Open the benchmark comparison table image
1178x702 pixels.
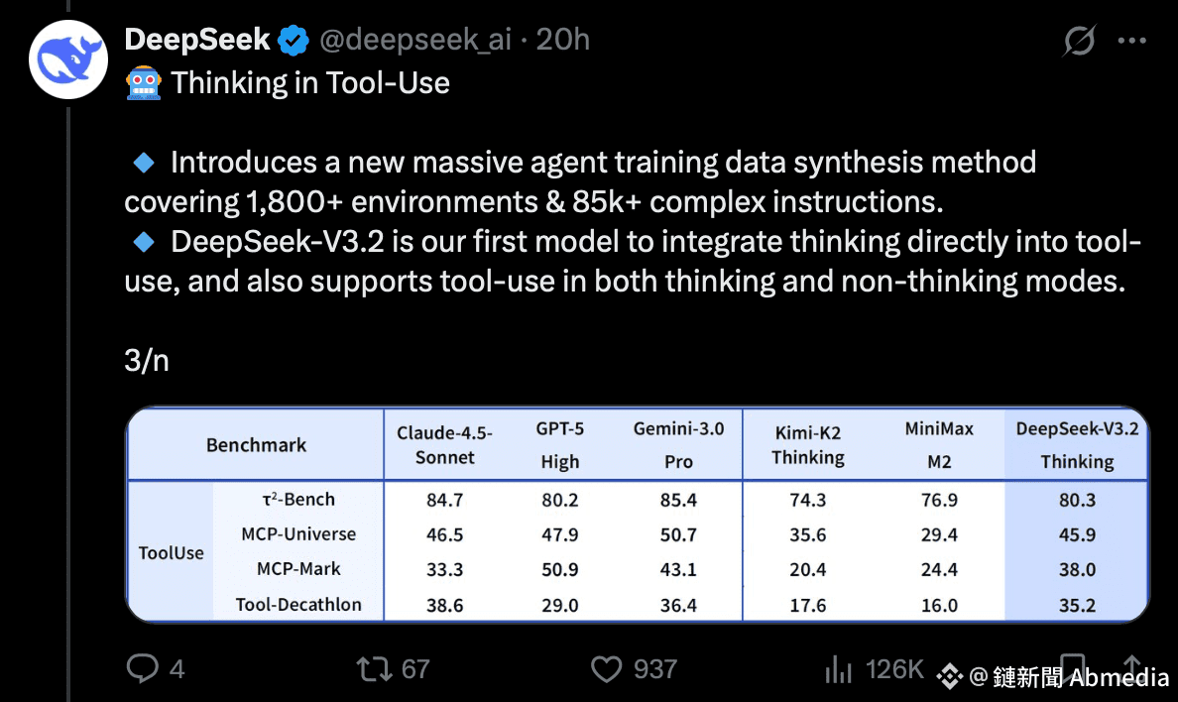pos(638,515)
